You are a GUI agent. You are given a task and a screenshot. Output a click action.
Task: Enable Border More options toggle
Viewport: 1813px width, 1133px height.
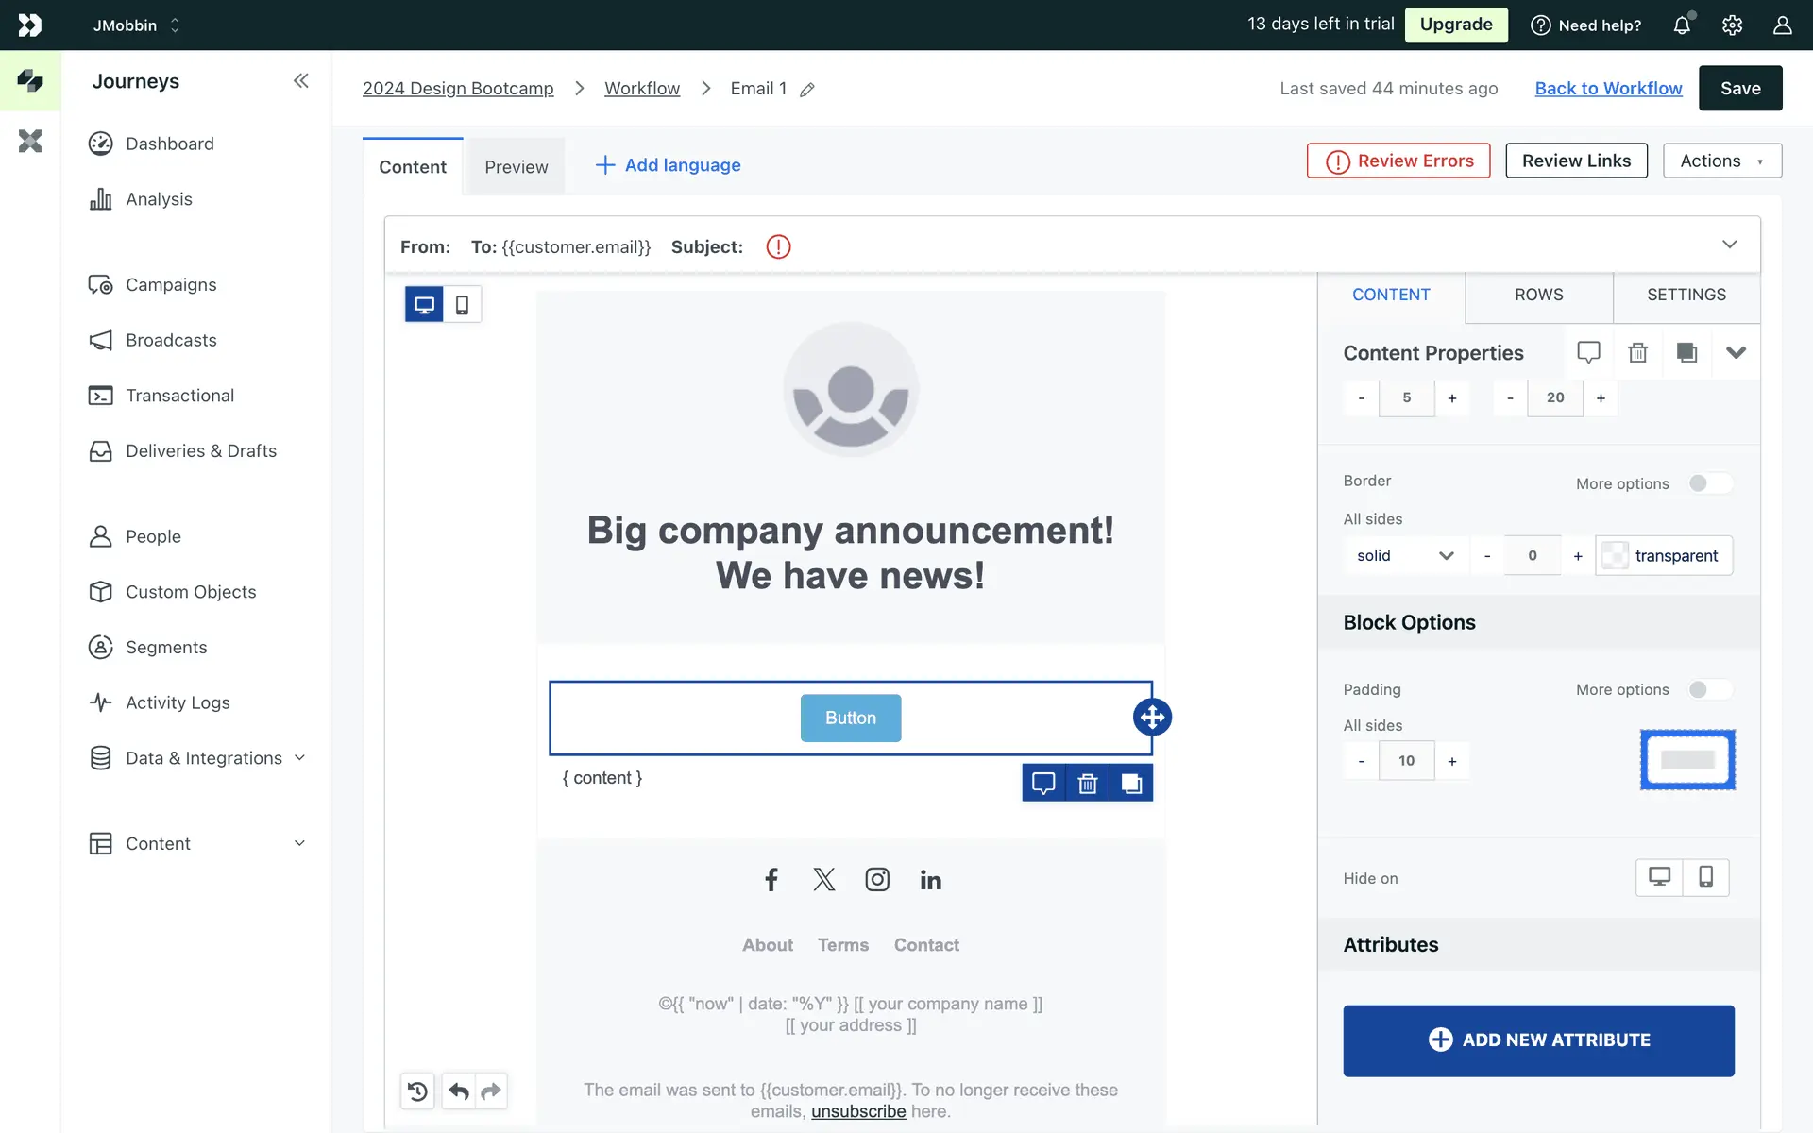1710,483
